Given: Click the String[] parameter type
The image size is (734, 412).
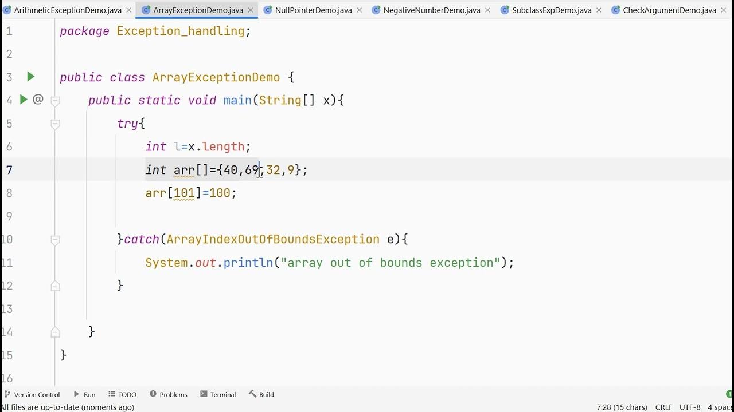Looking at the screenshot, I should [287, 100].
